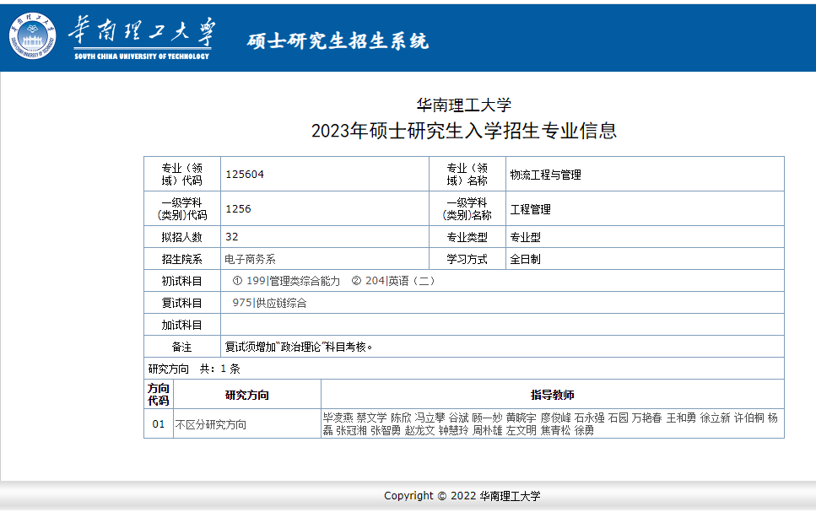This screenshot has width=816, height=512.
Task: Click the 一级学科(类别)代码 label cell
Action: pos(182,208)
